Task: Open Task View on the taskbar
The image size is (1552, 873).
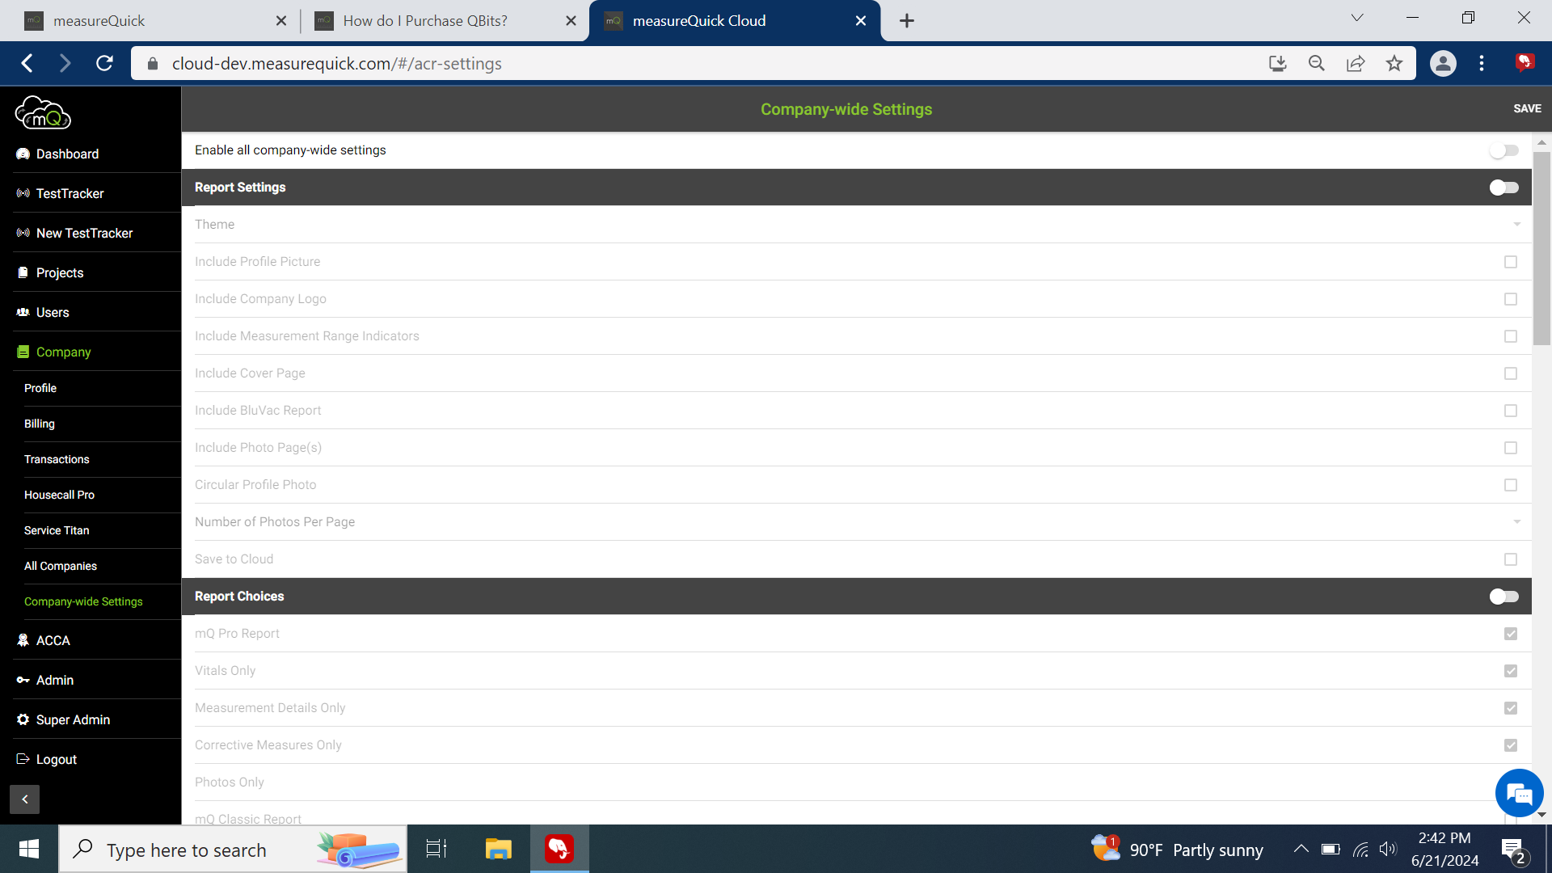Action: coord(436,849)
